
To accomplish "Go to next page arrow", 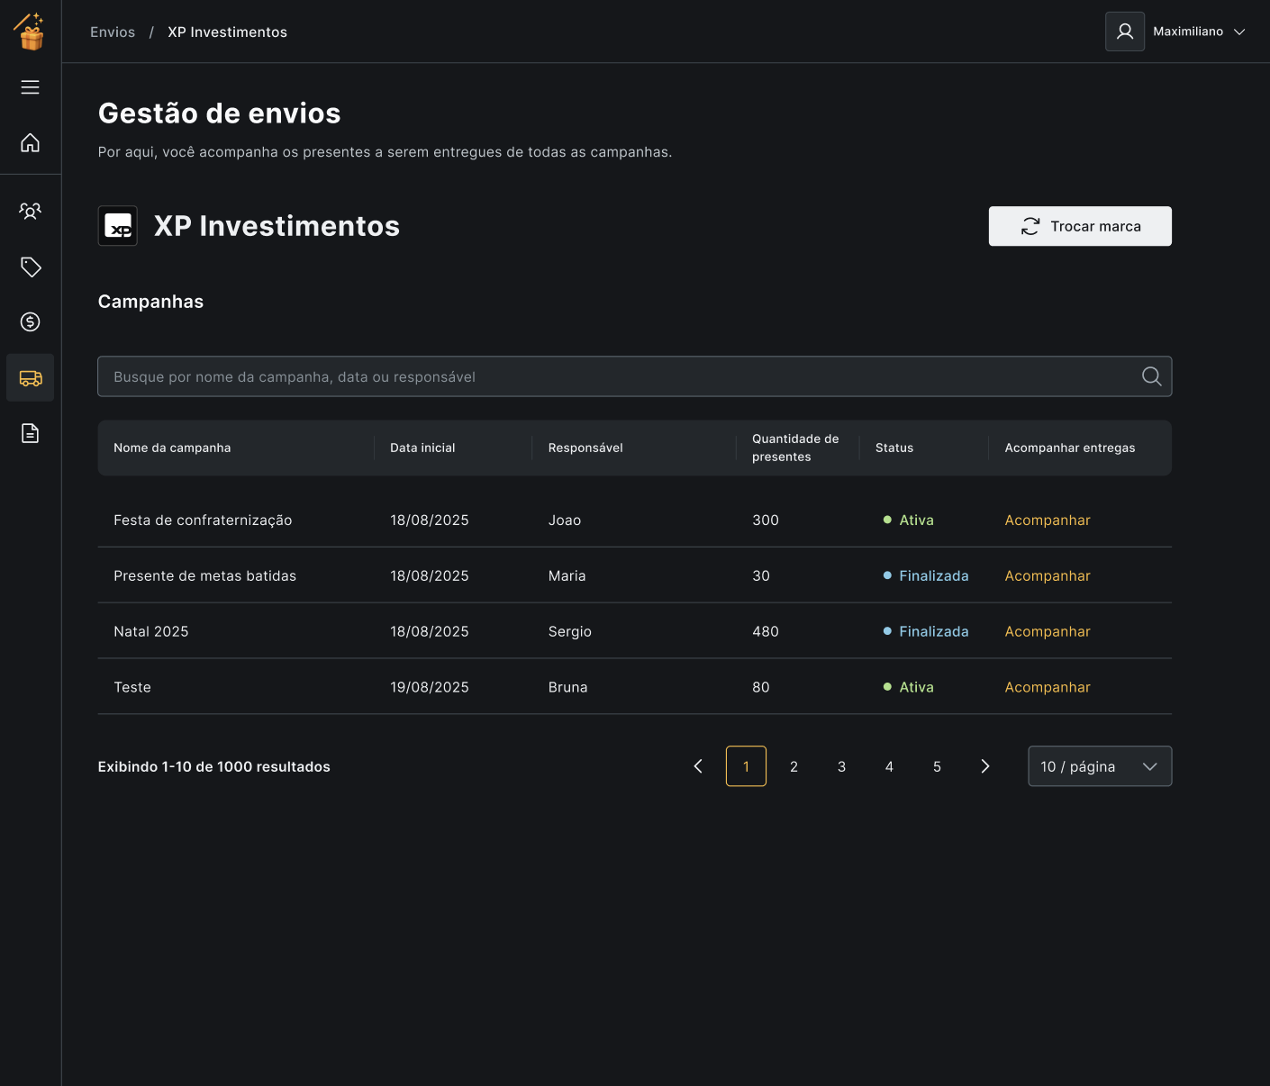I will [x=984, y=766].
